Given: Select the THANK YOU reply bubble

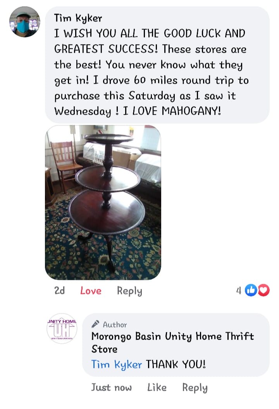Looking at the screenshot, I should pyautogui.click(x=176, y=345).
